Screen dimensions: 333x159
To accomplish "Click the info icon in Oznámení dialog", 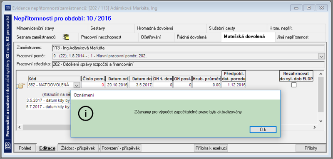I will click(x=86, y=114).
